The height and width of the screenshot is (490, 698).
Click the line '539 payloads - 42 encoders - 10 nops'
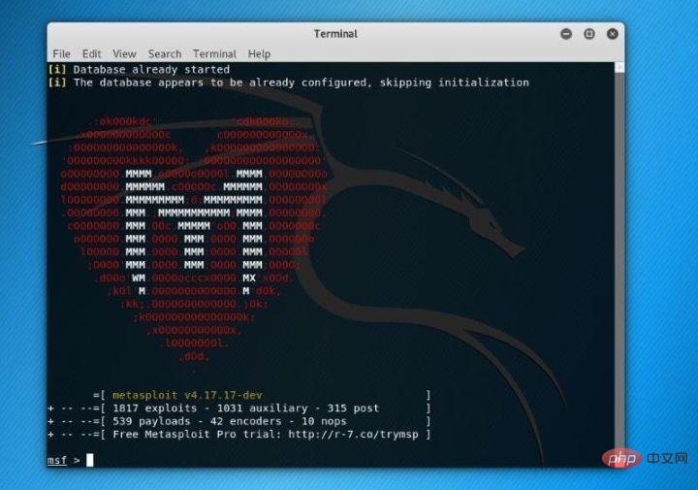229,421
